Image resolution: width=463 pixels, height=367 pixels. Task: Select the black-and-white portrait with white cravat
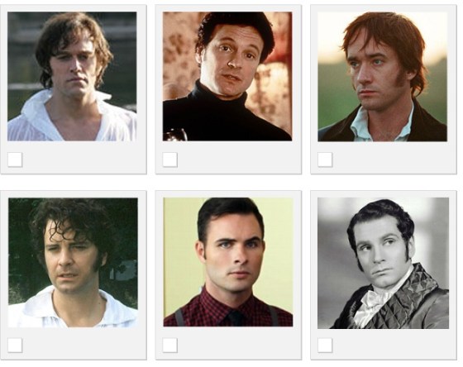click(383, 263)
